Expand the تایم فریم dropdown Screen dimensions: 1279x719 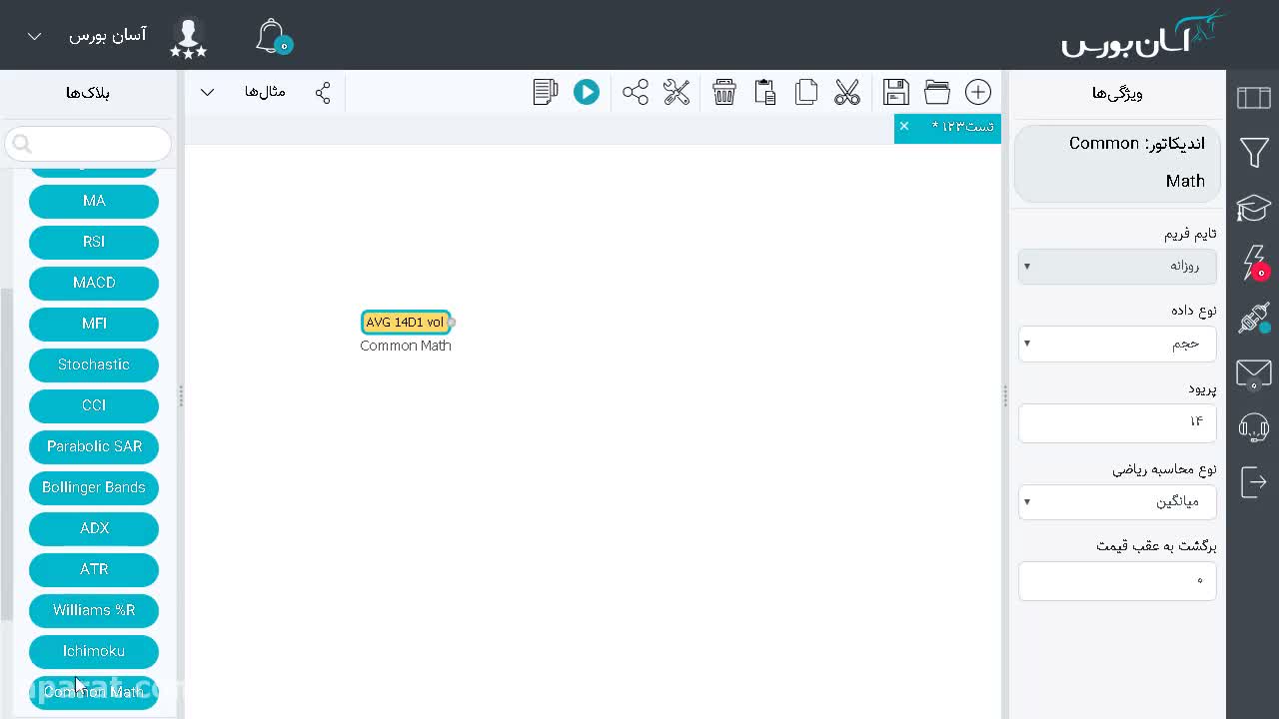(x=1117, y=267)
